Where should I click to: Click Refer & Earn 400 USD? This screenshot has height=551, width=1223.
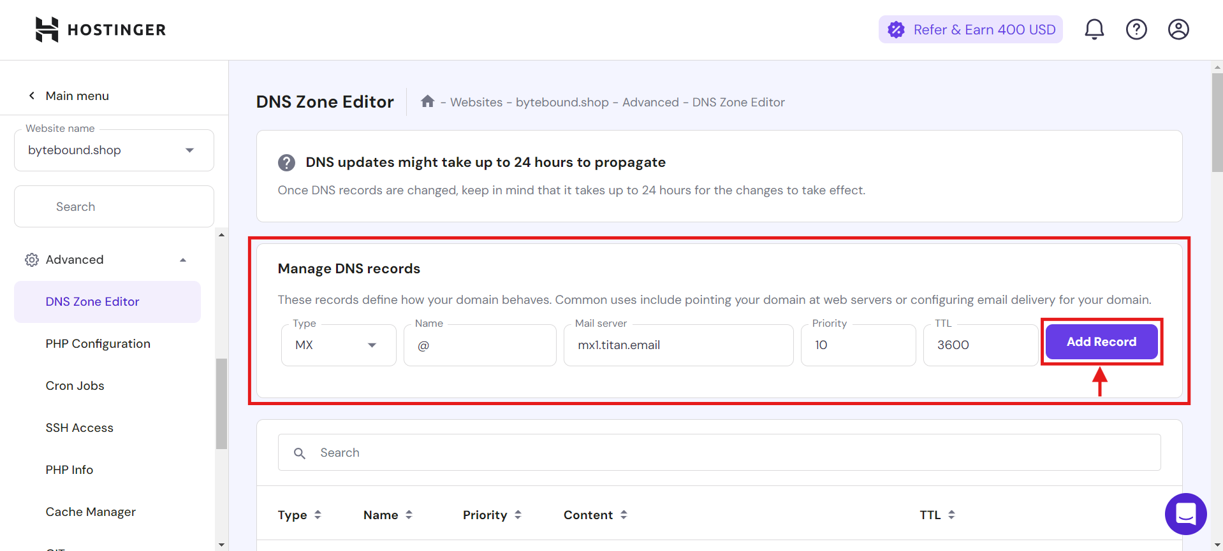970,29
